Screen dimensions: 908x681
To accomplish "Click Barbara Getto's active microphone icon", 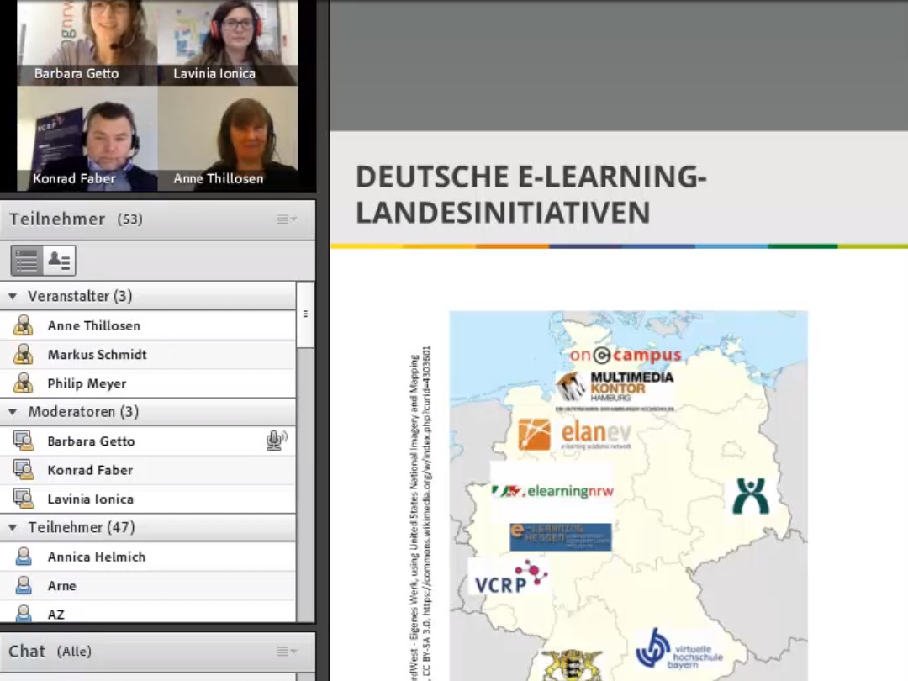I will pos(277,440).
